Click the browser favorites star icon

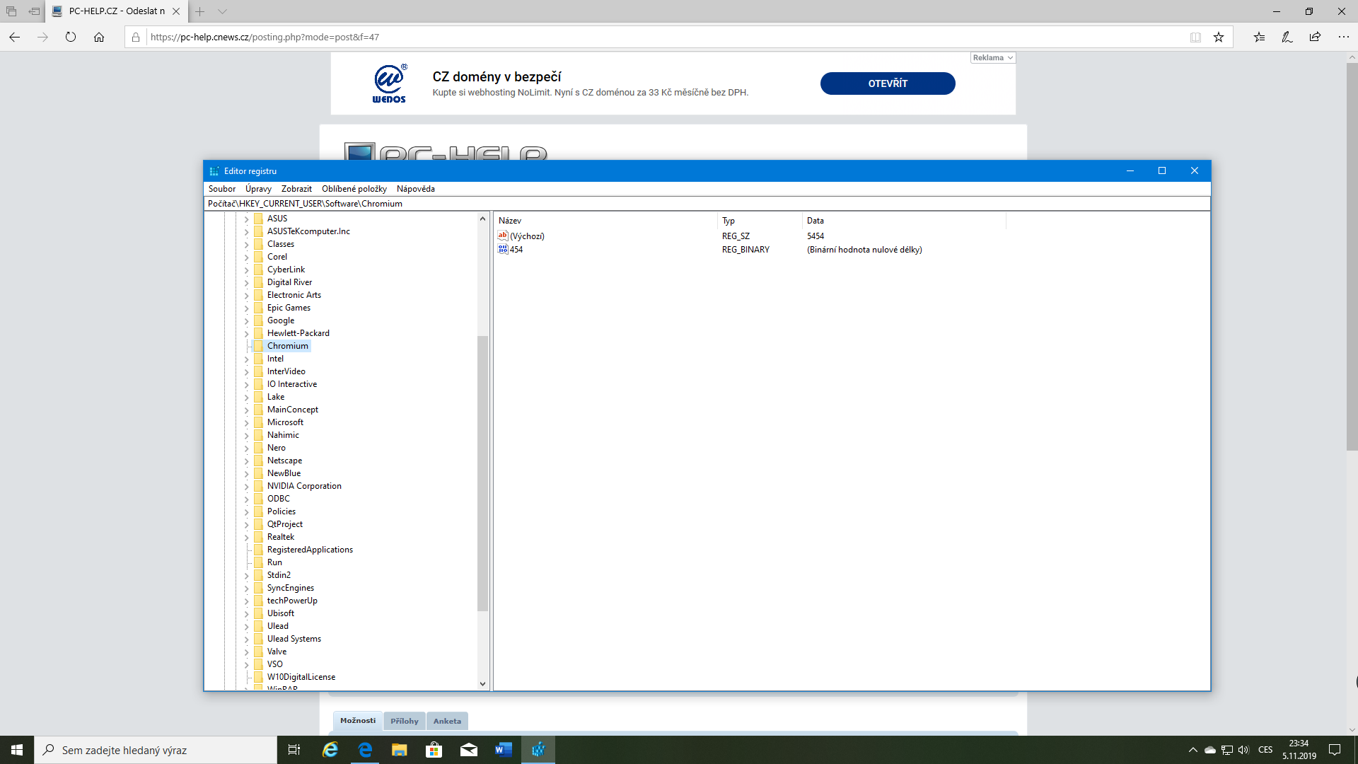1219,37
